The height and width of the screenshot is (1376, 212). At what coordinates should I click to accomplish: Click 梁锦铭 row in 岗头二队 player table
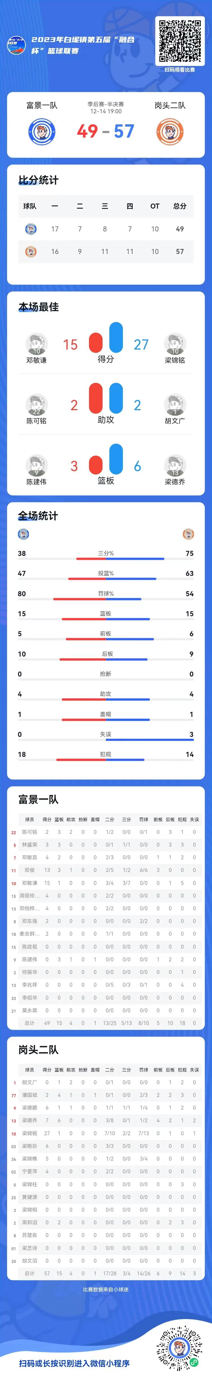[106, 1134]
